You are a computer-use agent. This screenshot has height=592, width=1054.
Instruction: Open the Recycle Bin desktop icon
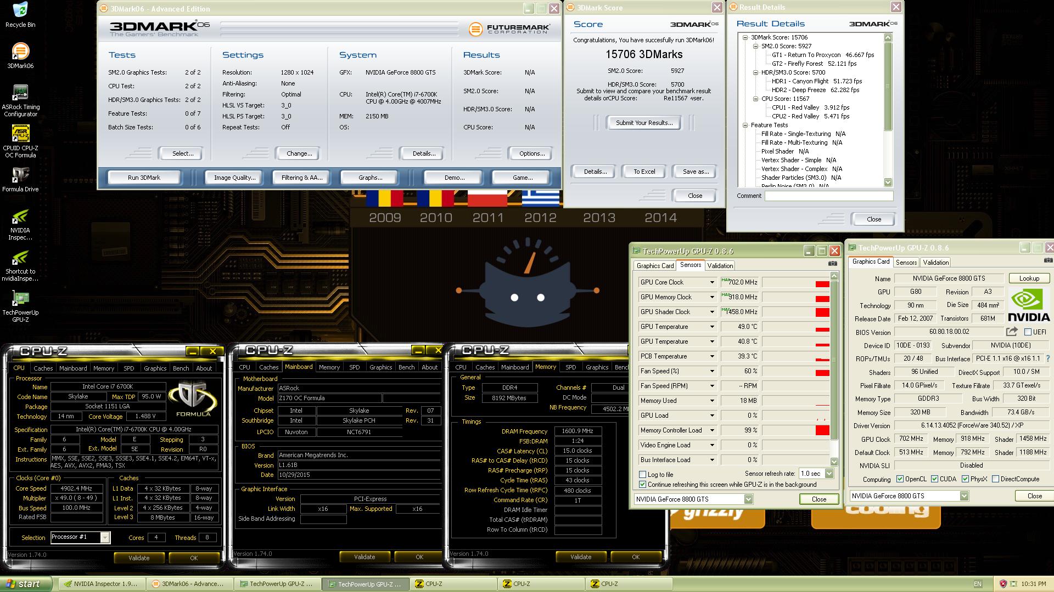coord(20,15)
